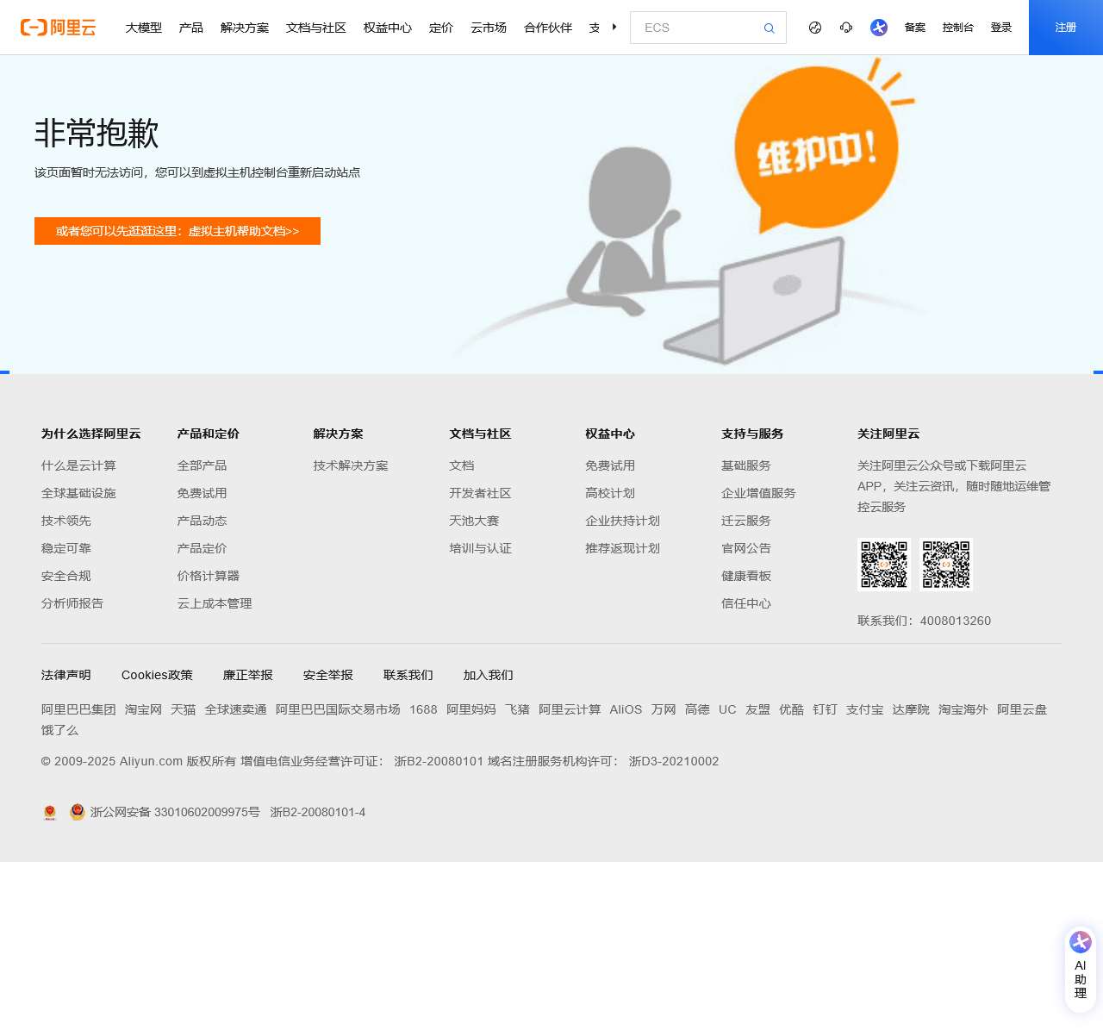The height and width of the screenshot is (1030, 1103).
Task: Click 加入我们 in footer
Action: click(489, 675)
